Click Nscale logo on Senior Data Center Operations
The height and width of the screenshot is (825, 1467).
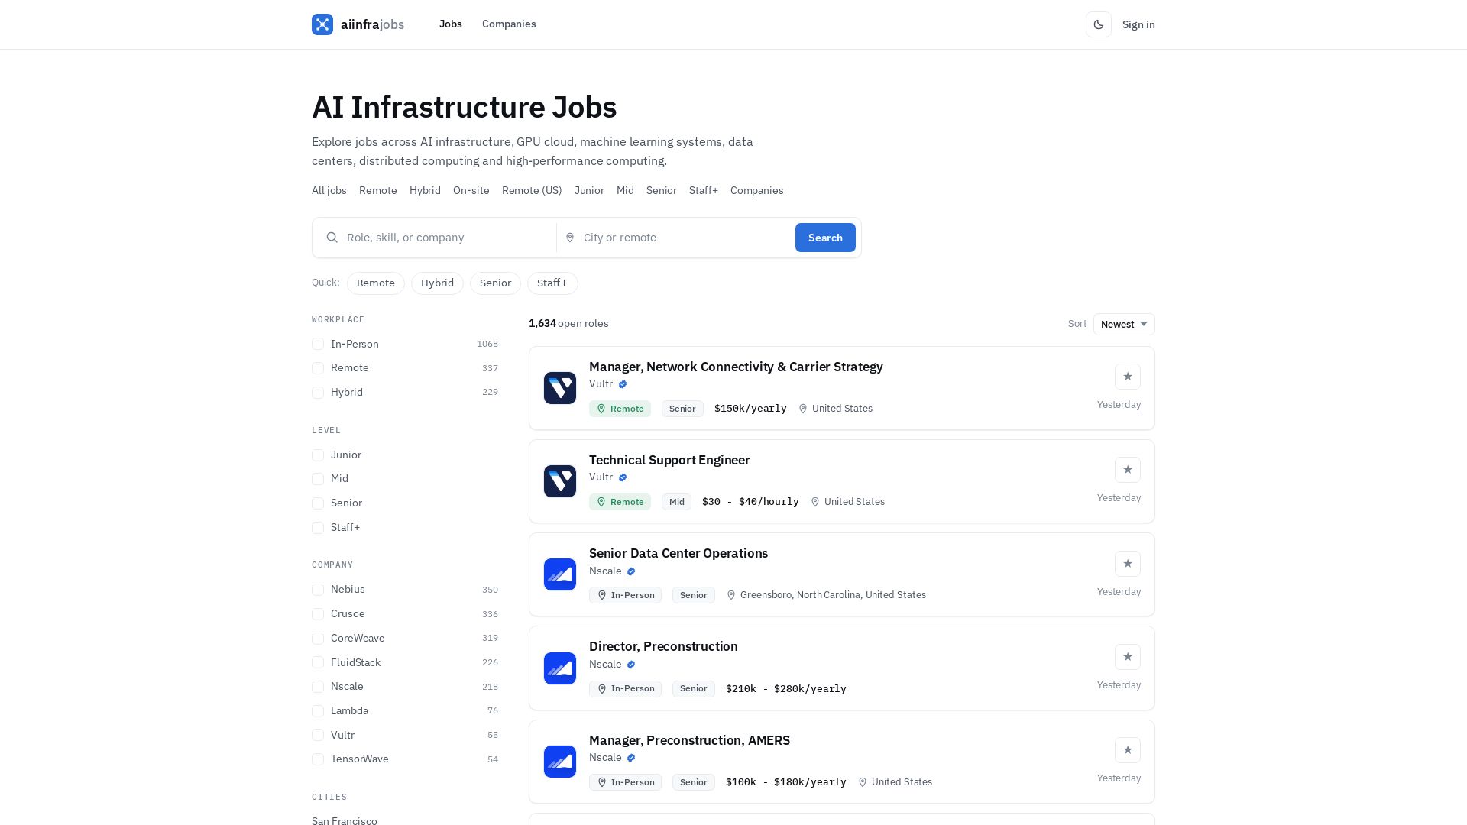(560, 574)
